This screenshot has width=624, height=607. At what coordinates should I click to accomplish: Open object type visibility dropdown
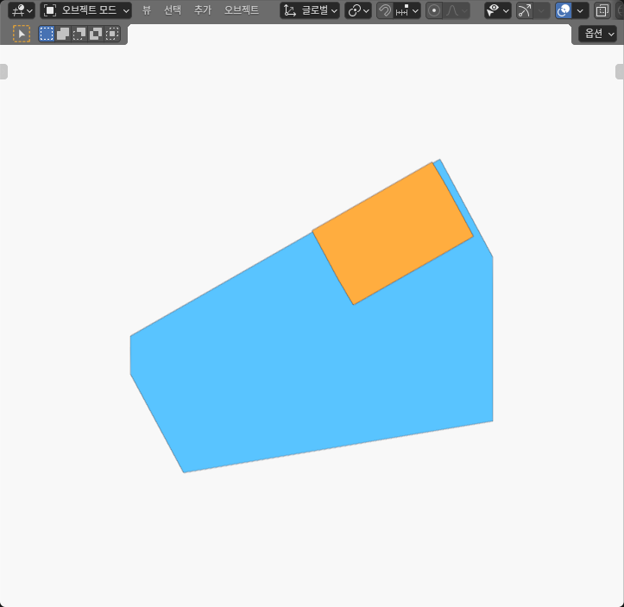tap(498, 10)
